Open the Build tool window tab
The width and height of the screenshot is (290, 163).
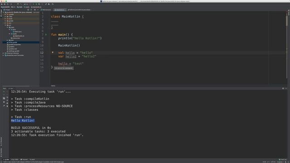[x=32, y=159]
